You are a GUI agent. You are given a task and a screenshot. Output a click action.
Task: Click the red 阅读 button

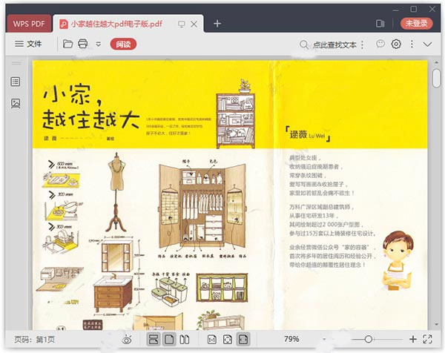tap(123, 44)
